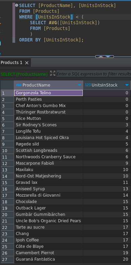Select the Gorgonzola Telino cell
The width and height of the screenshot is (131, 265).
pyautogui.click(x=48, y=93)
